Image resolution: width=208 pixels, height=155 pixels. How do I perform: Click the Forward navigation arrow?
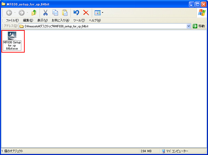tap(22, 13)
